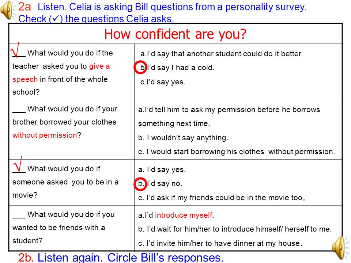Click the red "give a" phrase in the first question

point(99,66)
